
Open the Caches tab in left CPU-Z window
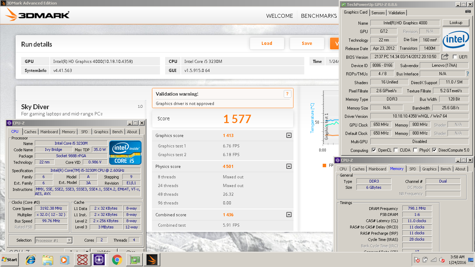30,132
